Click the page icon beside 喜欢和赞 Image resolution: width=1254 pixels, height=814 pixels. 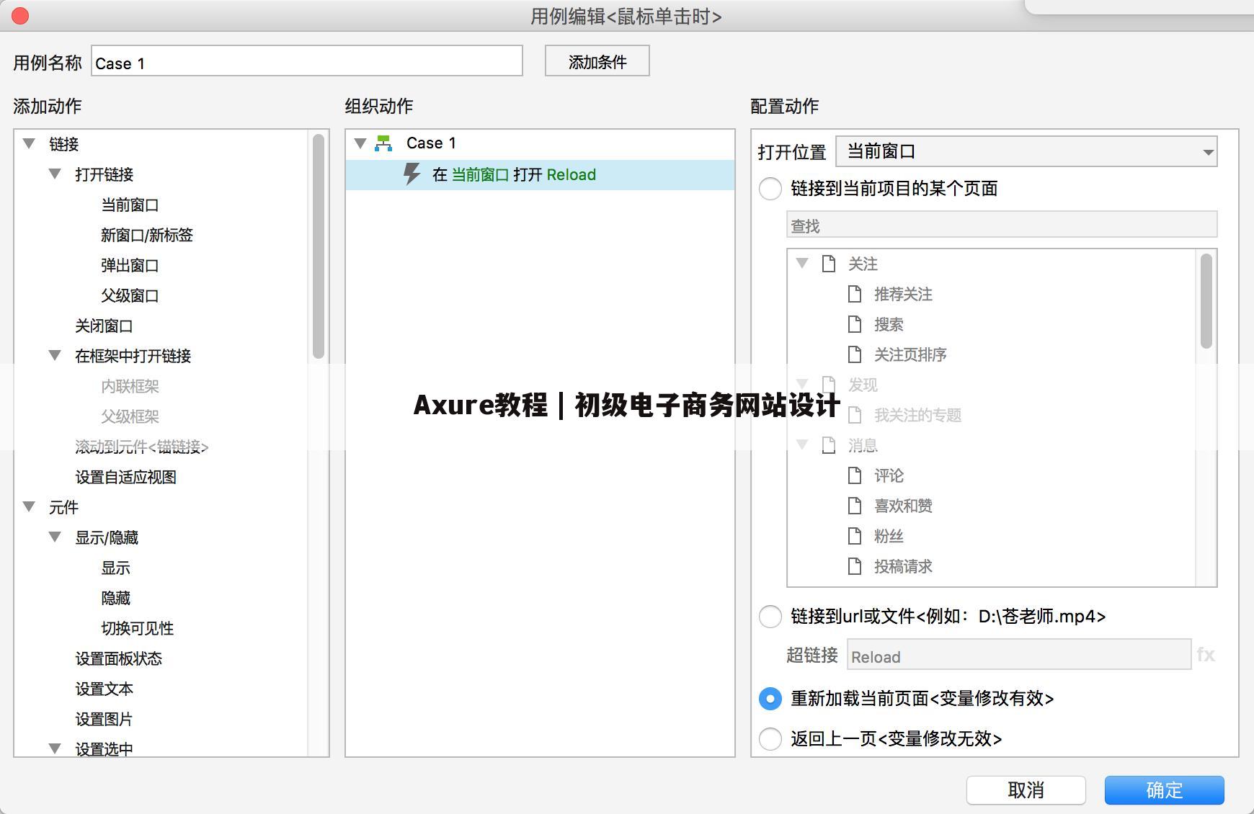point(855,506)
